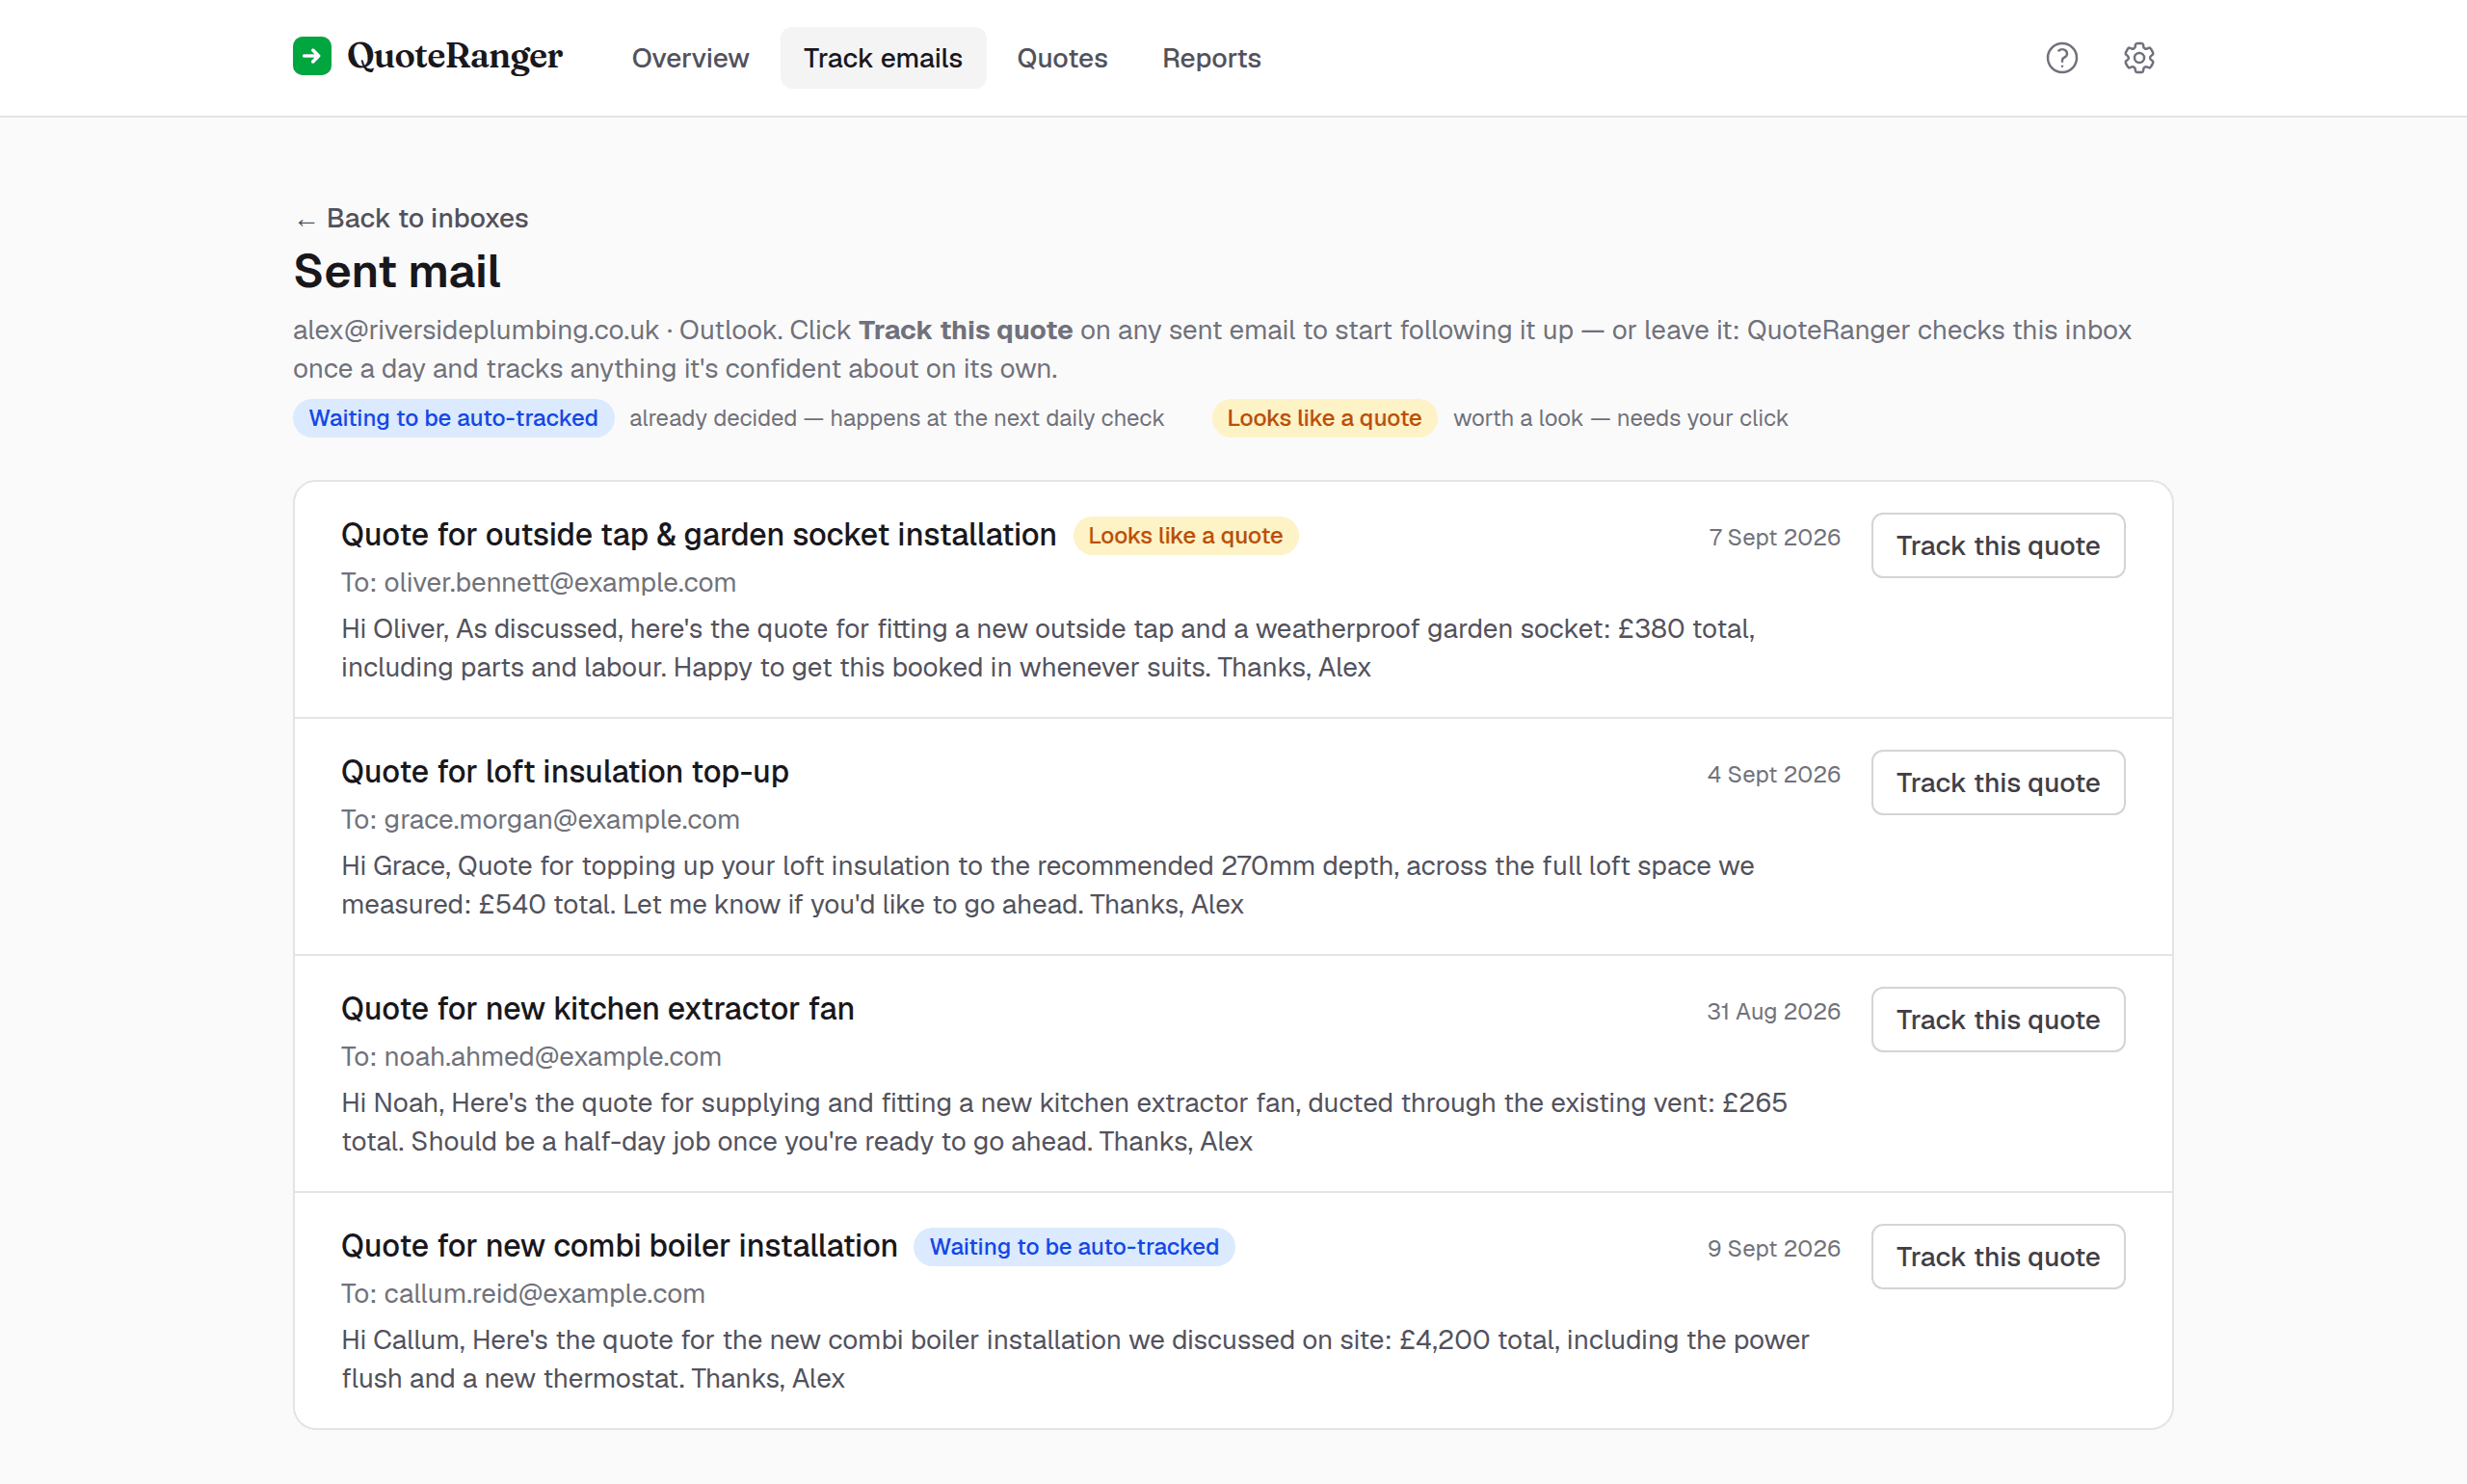Click recipient noah.ahmed@example.com

(553, 1056)
